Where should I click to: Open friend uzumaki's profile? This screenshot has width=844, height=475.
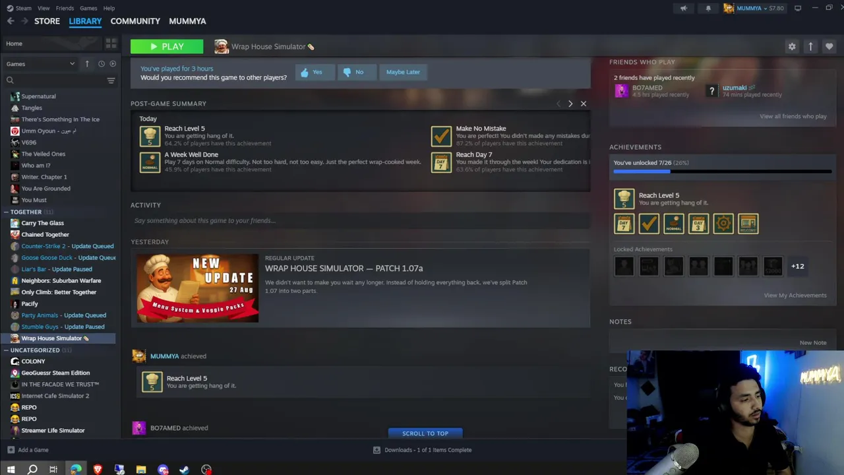(734, 88)
